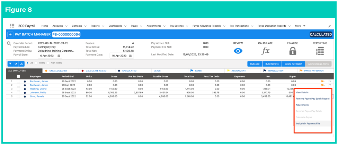338x145 pixels.
Task: Click status dot for Hocking, Cheryl
Action: click(x=25, y=89)
